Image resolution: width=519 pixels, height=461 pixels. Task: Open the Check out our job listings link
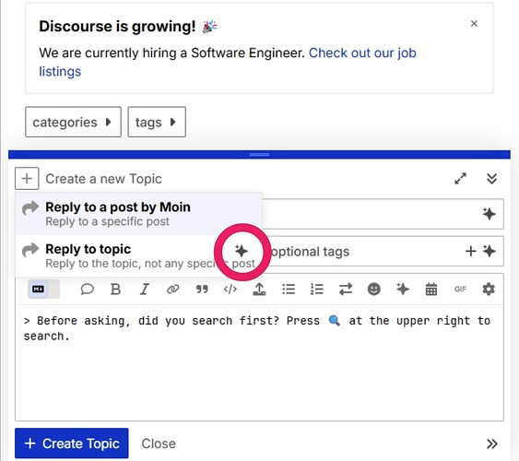[228, 62]
